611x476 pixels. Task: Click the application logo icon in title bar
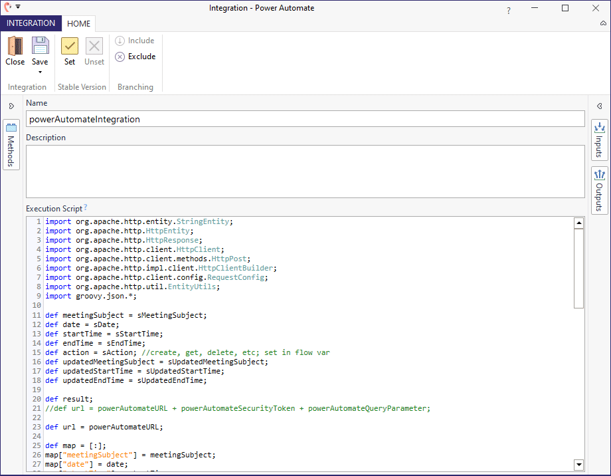pyautogui.click(x=7, y=7)
